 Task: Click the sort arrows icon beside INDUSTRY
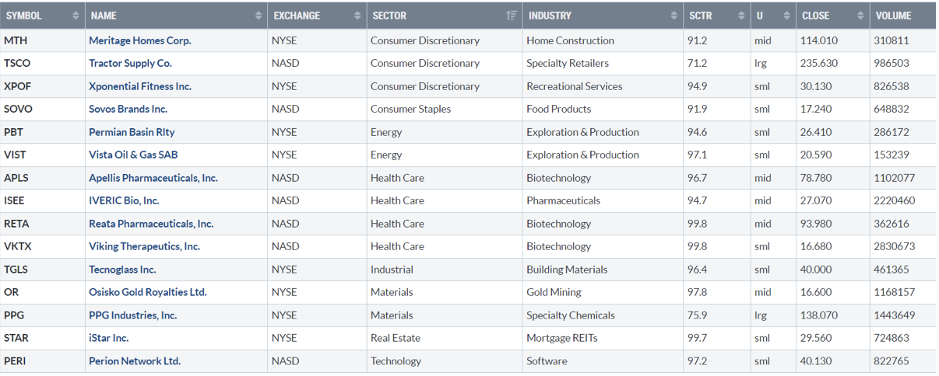pyautogui.click(x=674, y=16)
